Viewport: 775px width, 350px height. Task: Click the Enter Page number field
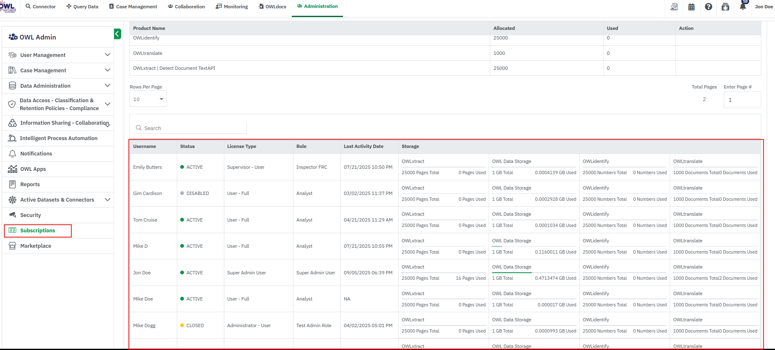[742, 100]
